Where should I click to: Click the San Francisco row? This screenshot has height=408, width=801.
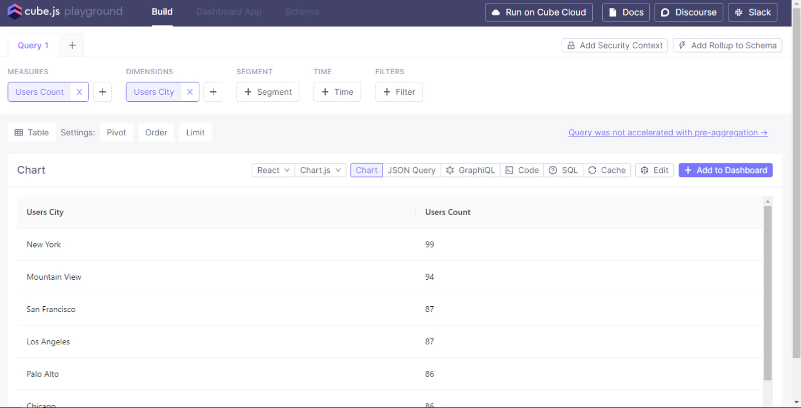pos(389,309)
